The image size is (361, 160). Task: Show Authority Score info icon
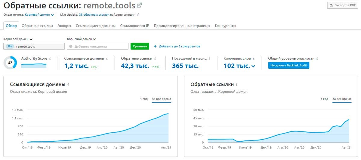[x=50, y=58]
